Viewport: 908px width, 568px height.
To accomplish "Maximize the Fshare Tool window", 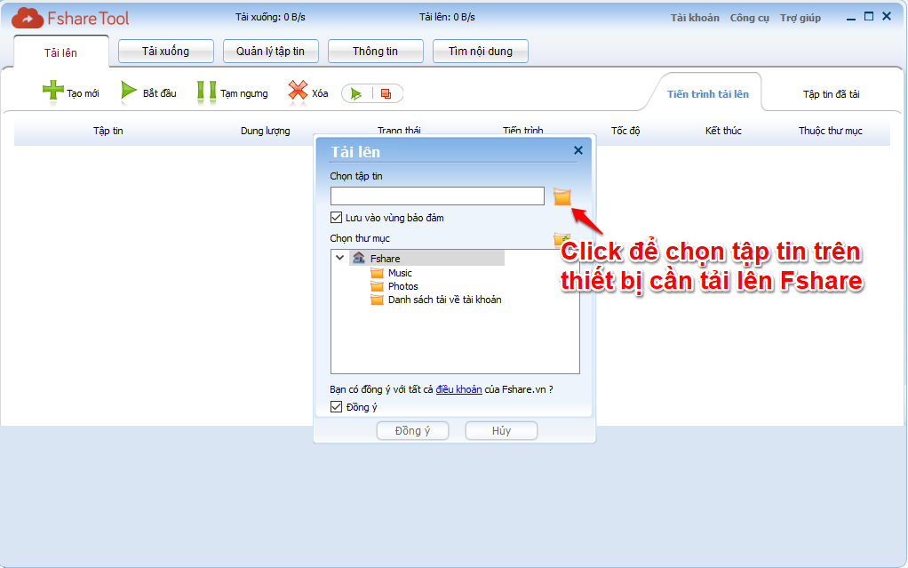I will coord(869,16).
